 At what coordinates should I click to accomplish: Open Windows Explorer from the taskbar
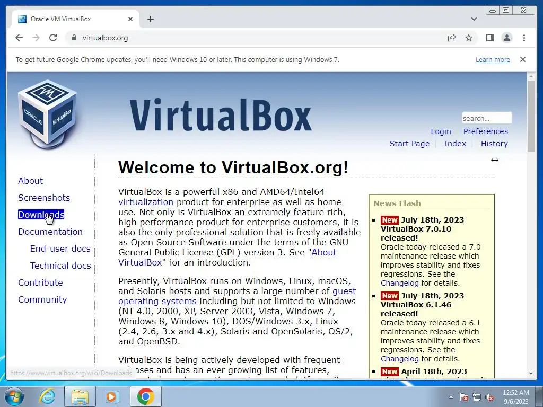[80, 396]
